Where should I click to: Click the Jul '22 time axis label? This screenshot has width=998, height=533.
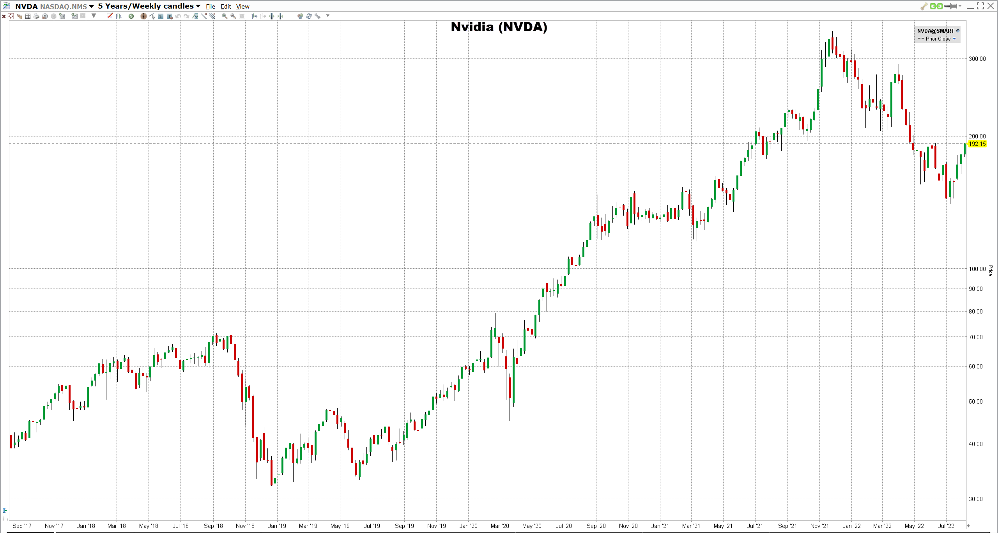click(x=946, y=526)
